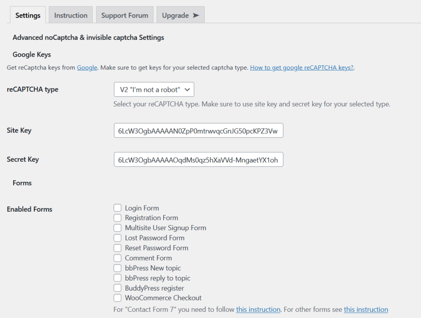Click the 'Enabled Forms' label
421x318 pixels.
[x=30, y=209]
